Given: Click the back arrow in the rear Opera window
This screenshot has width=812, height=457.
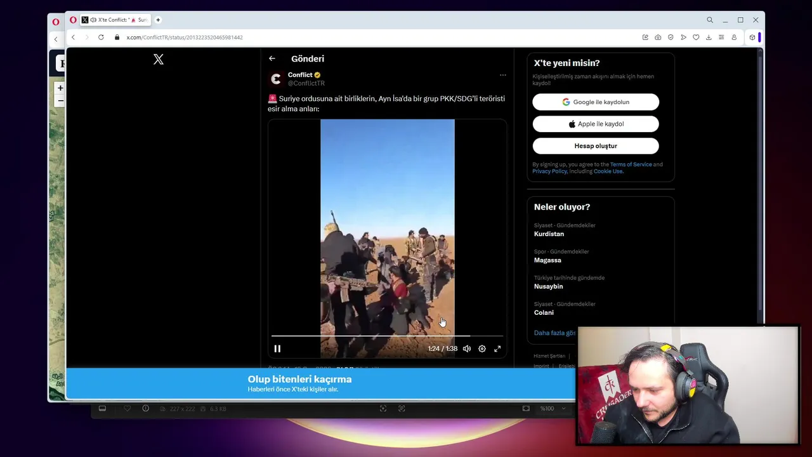Looking at the screenshot, I should click(56, 39).
